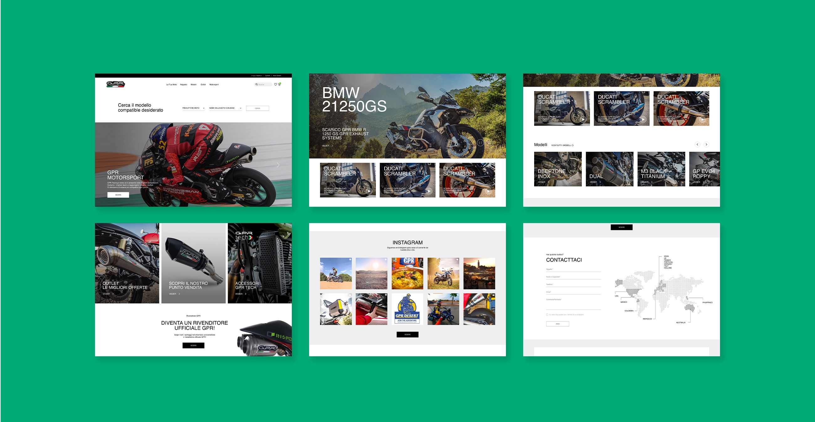Screen dimensions: 815x422
Task: Pause the BMW hero slideshow
Action: 480,143
